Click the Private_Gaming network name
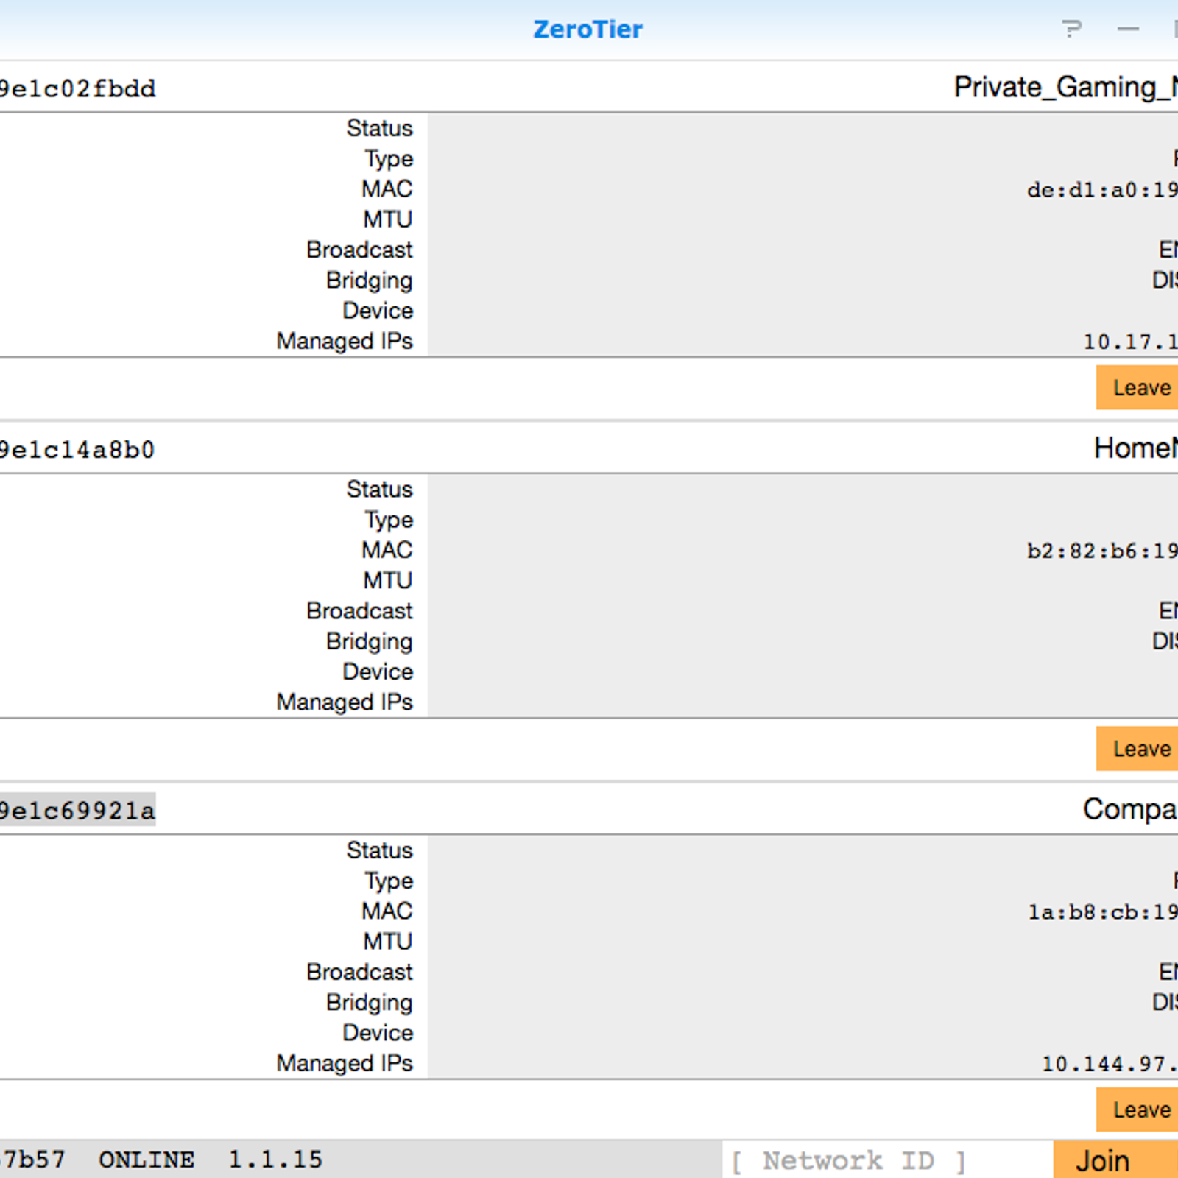 pyautogui.click(x=1065, y=88)
